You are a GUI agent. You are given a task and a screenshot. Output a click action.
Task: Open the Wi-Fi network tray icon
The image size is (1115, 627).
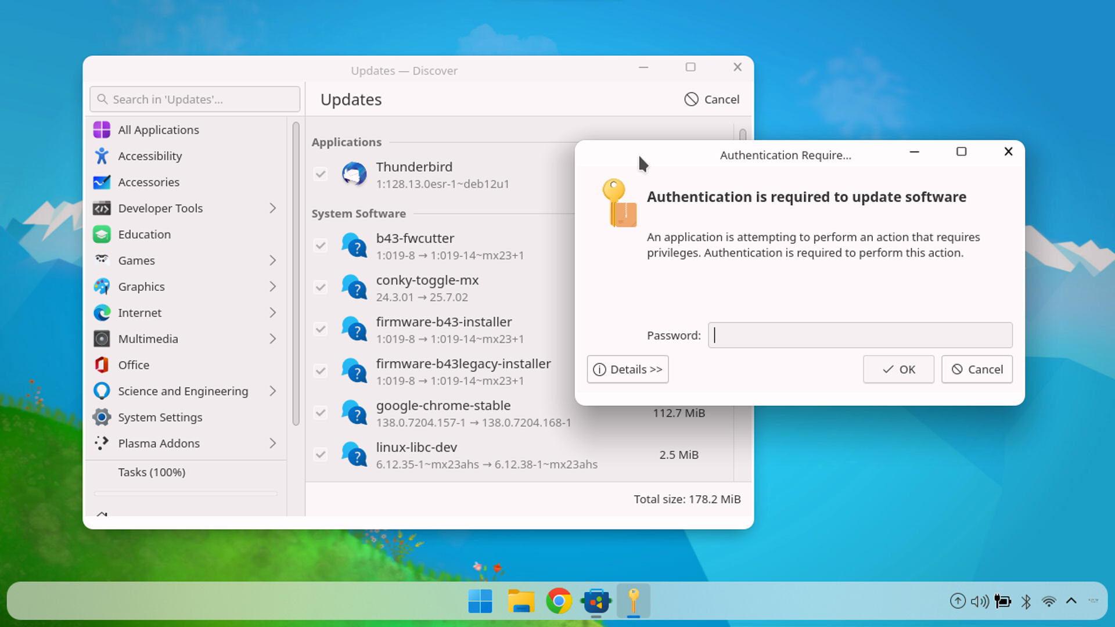point(1049,601)
